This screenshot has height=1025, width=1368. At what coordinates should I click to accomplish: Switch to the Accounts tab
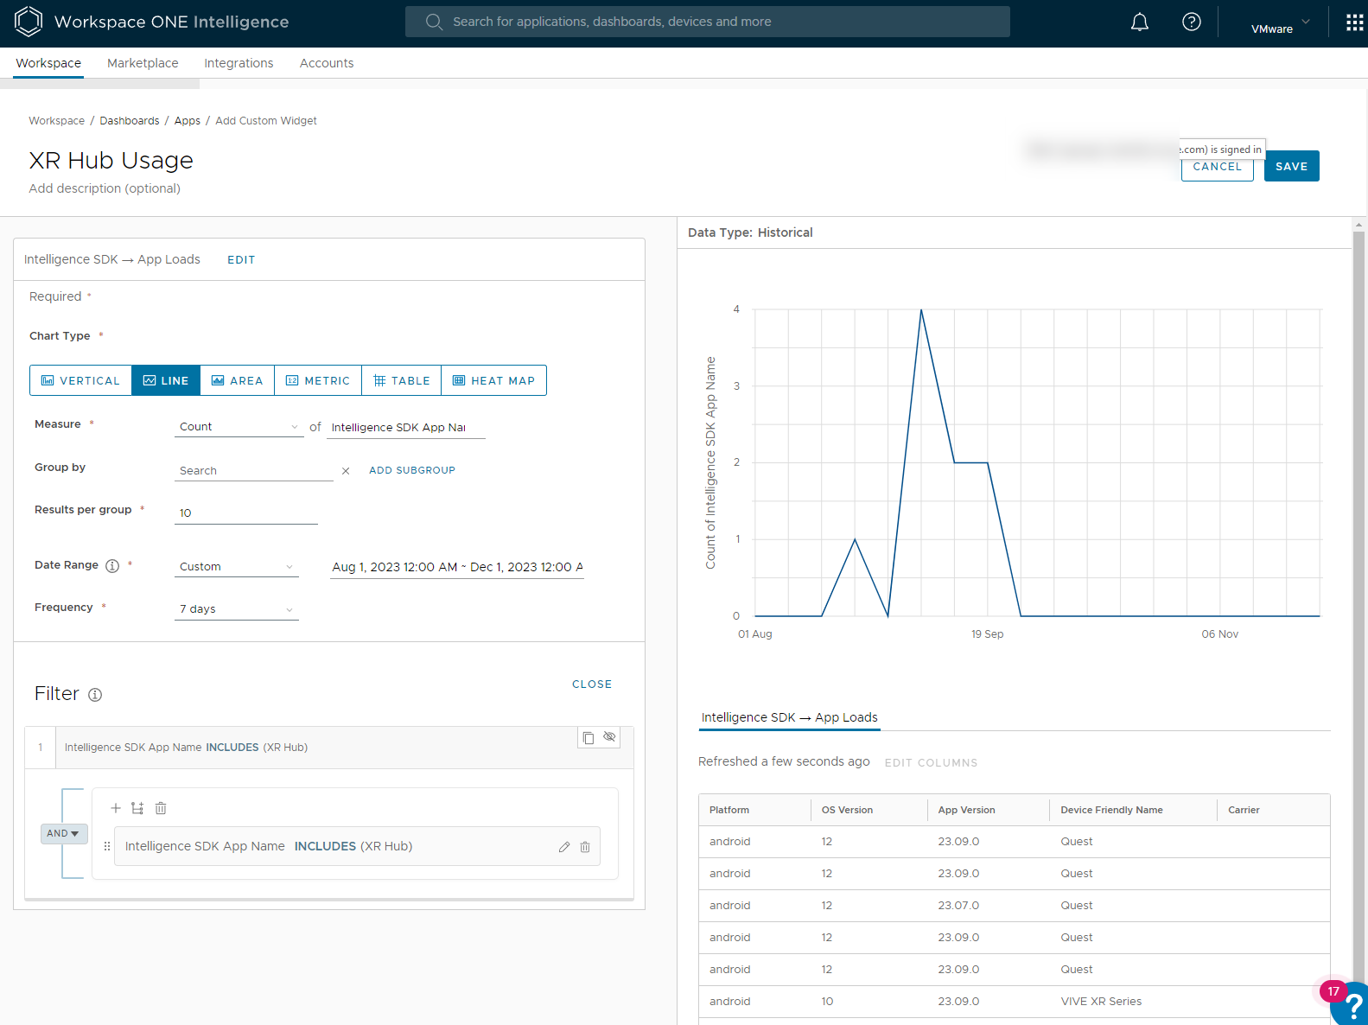pos(327,63)
